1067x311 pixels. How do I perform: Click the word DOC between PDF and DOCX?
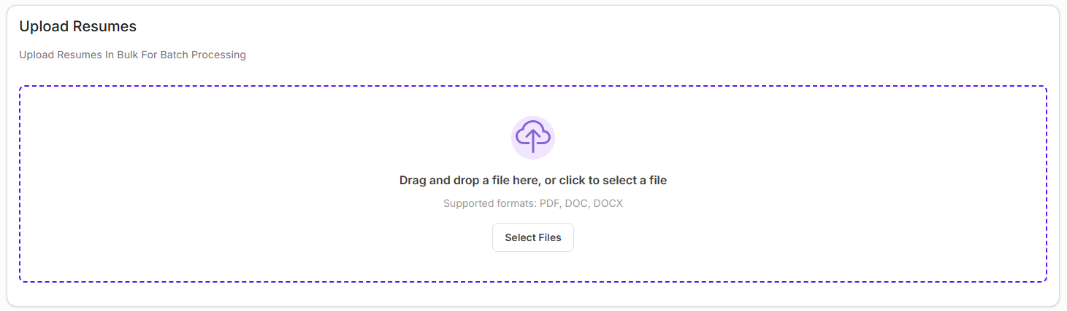point(576,203)
